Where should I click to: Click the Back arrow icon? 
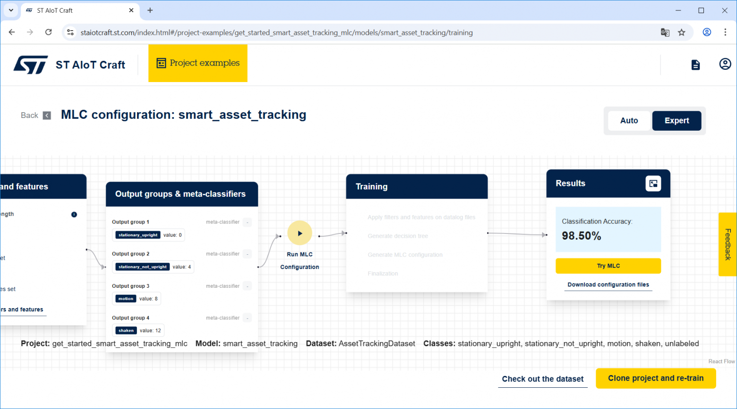click(47, 116)
